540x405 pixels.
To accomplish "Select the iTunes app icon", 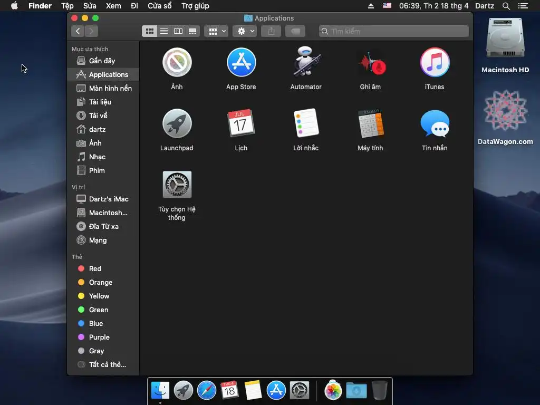I will point(435,62).
